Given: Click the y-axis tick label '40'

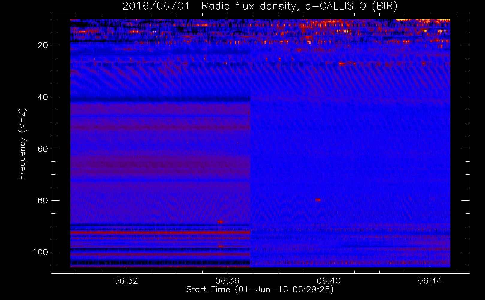Looking at the screenshot, I should 43,97.
